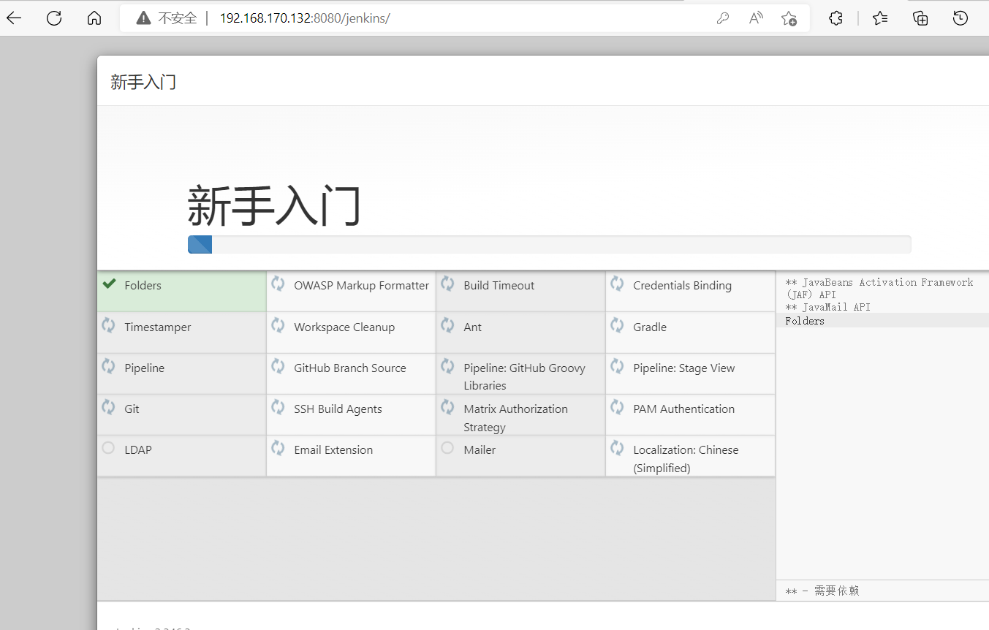Click the small 新手入门 dialog title
Screen dimensions: 989x630
pos(143,82)
